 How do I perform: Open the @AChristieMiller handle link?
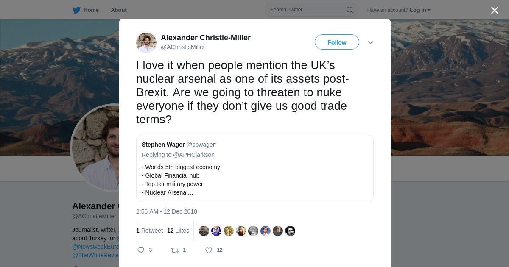coord(183,47)
